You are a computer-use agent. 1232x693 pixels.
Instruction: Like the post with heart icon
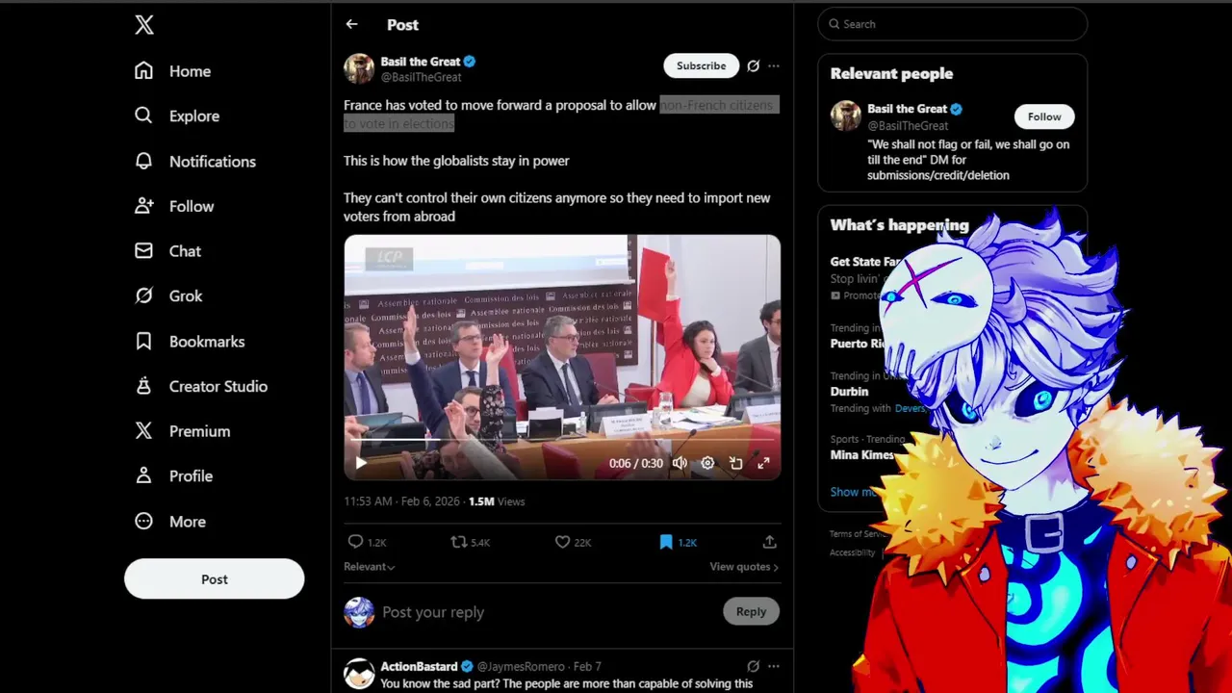pos(562,542)
